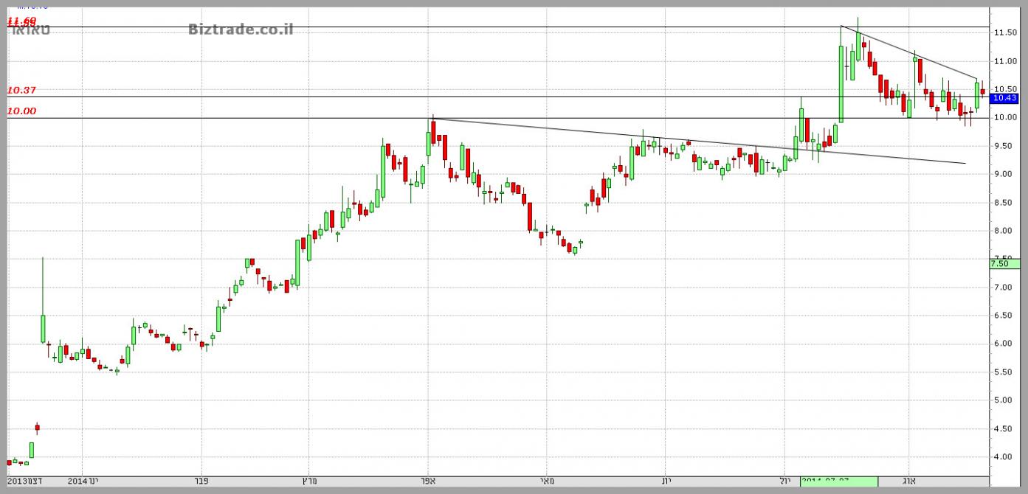Viewport: 1028px width, 494px height.
Task: Click the blue 10.43 current price tag
Action: click(x=1004, y=98)
